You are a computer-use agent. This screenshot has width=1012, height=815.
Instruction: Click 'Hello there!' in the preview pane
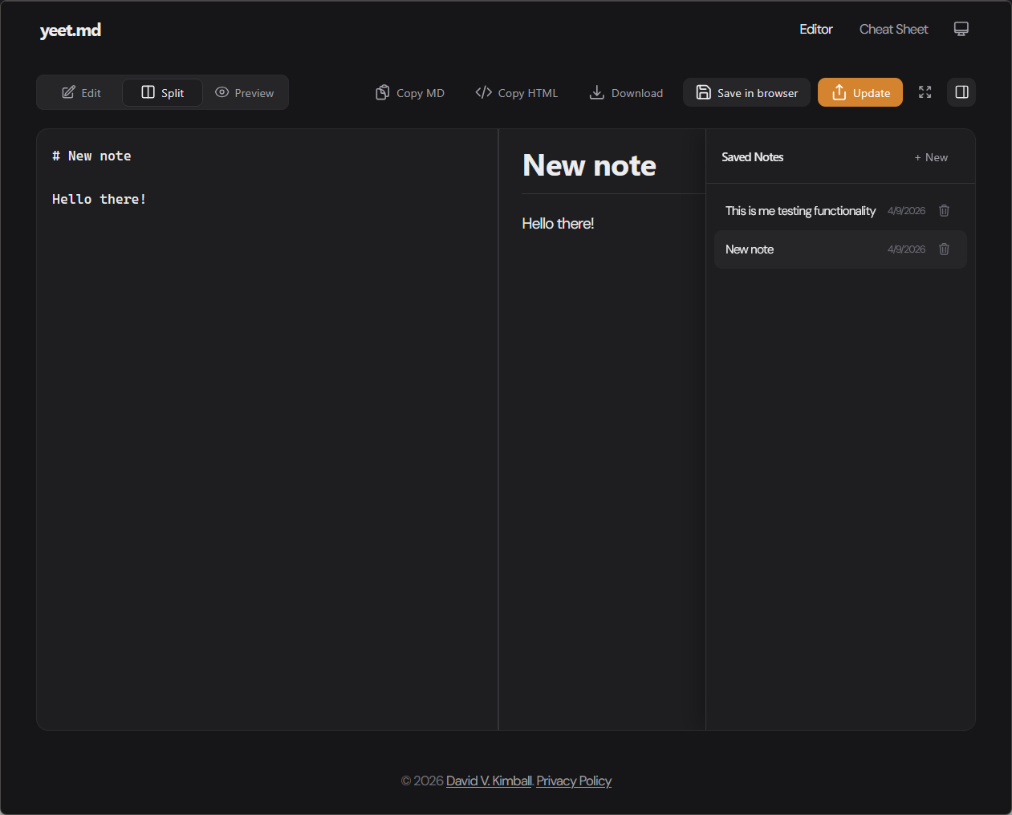tap(558, 224)
